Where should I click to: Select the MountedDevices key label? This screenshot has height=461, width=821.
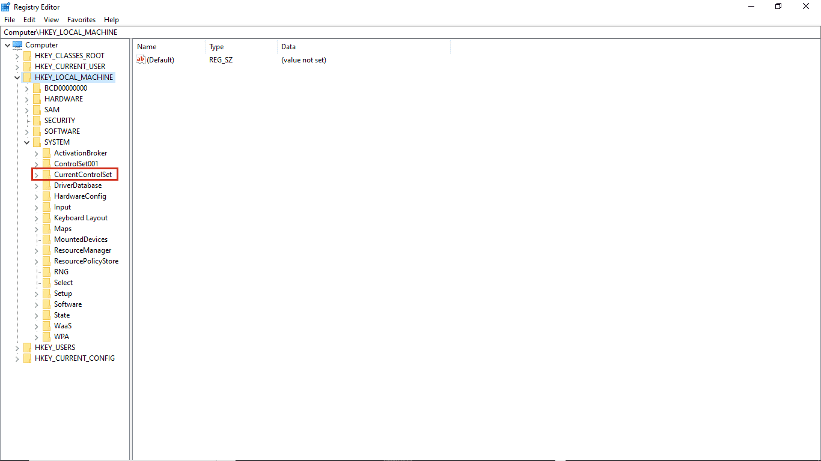(x=81, y=240)
